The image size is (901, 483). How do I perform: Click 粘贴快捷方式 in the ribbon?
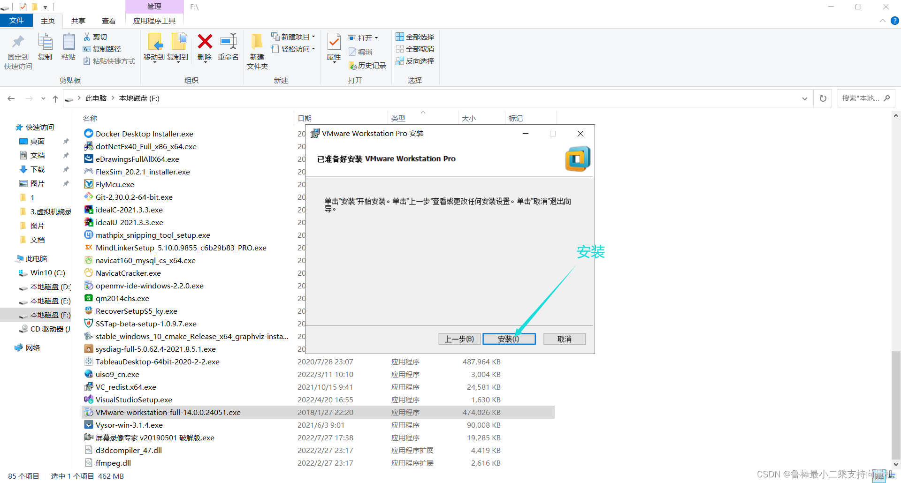(109, 61)
